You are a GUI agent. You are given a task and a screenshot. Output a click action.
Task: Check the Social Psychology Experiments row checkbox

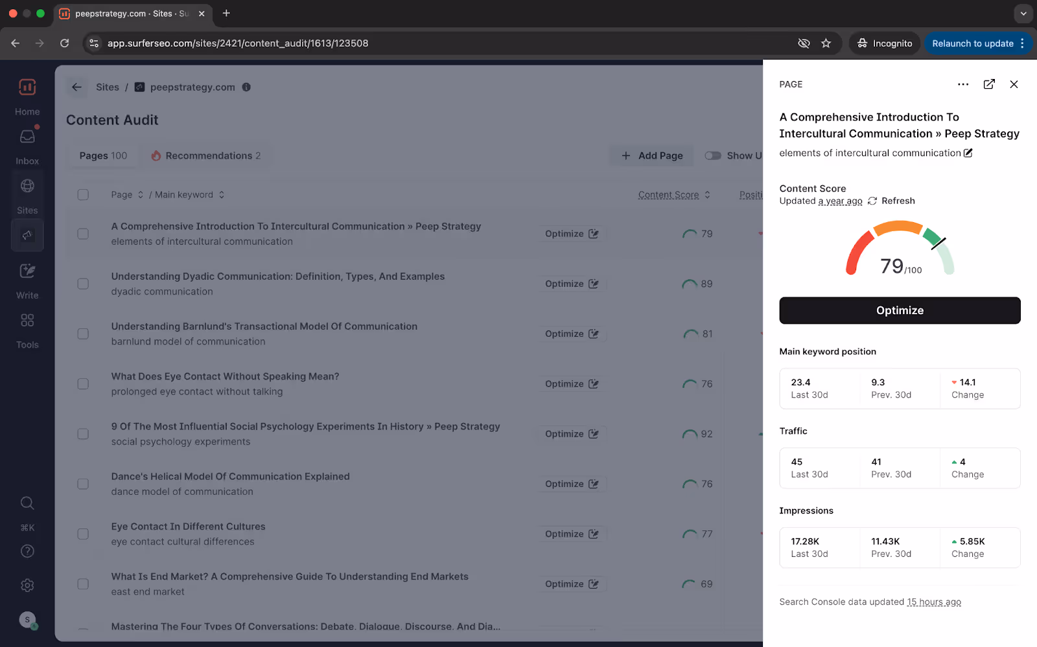83,434
